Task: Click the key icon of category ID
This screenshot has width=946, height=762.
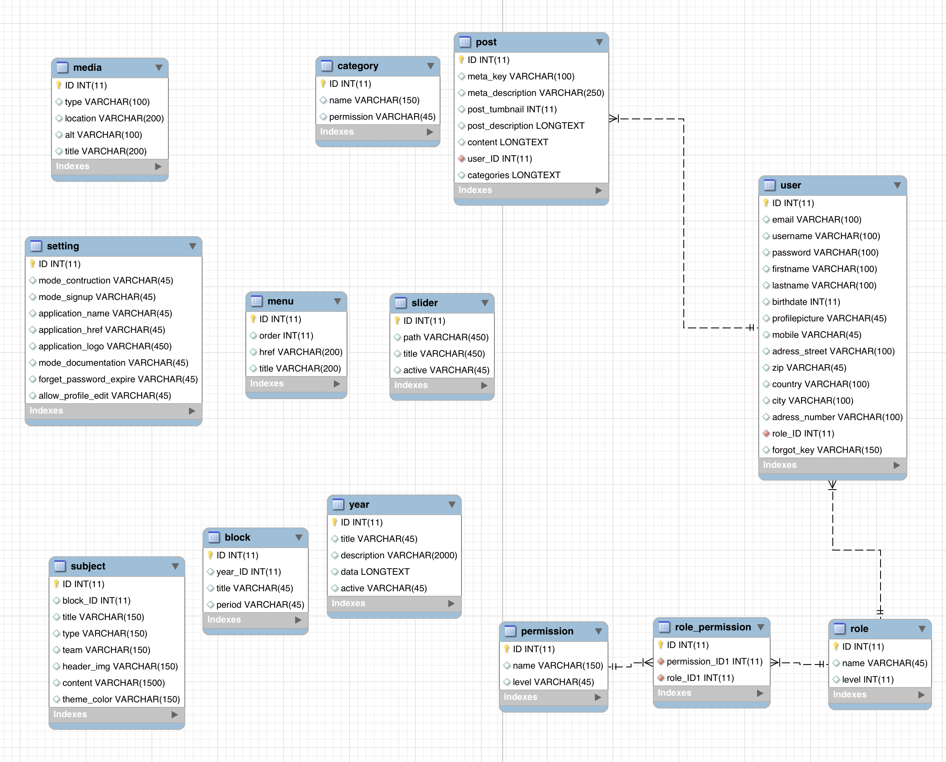Action: (x=323, y=84)
